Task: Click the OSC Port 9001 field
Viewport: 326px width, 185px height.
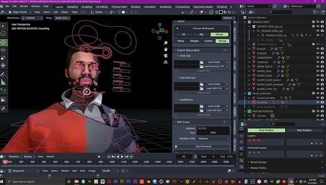Action: (213, 132)
